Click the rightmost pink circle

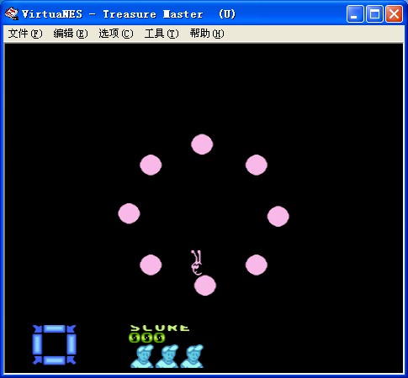point(278,216)
